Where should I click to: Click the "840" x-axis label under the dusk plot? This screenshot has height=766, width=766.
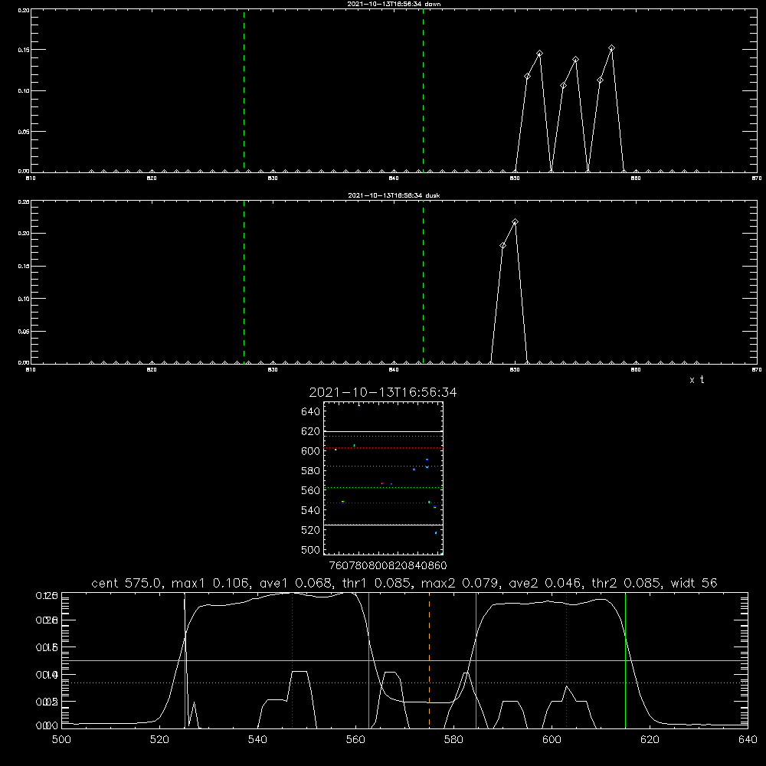click(394, 370)
